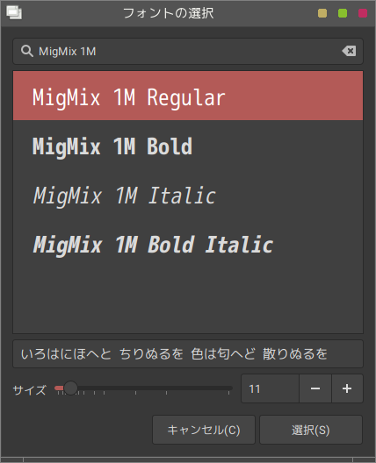Choose MigMix 1M Italic font

tap(188, 196)
